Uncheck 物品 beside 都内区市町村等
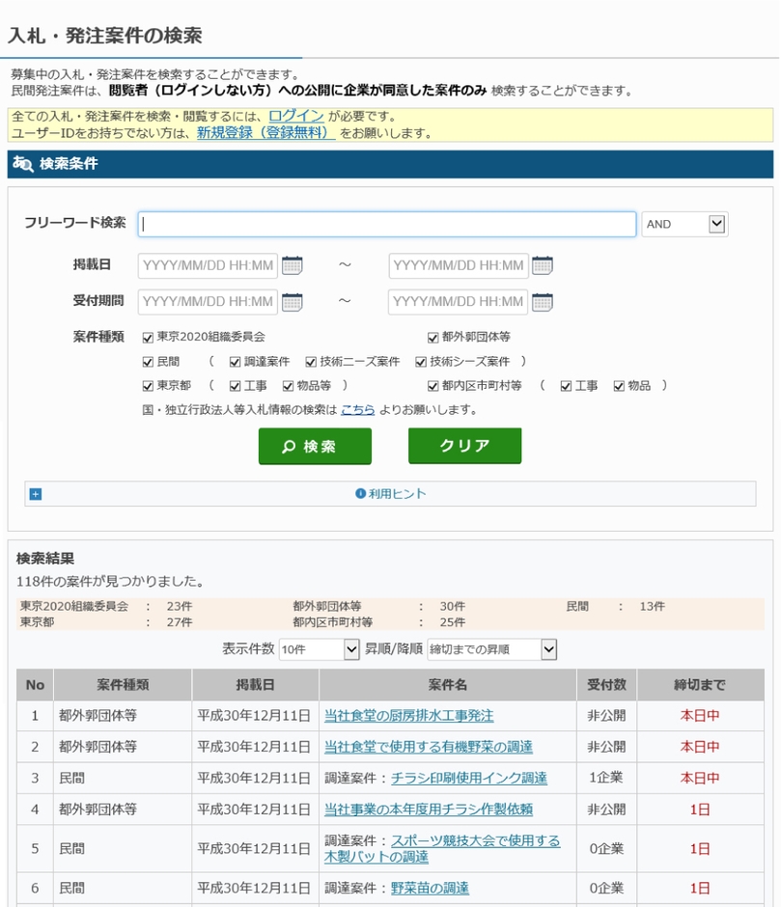Viewport: 781px width, 907px height. click(x=617, y=385)
